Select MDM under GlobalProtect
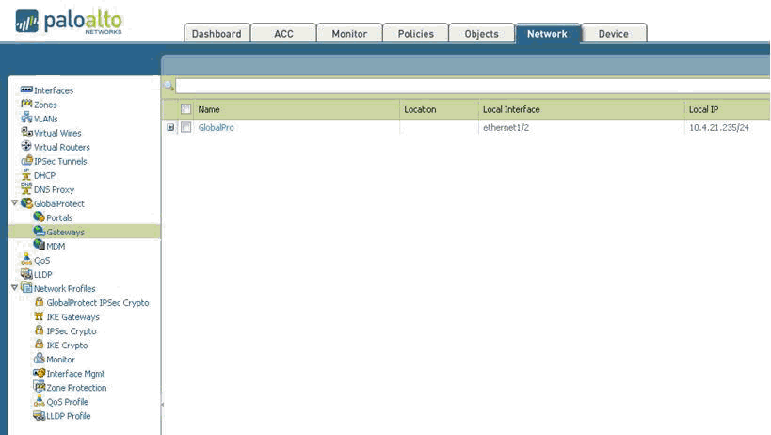 pos(56,246)
